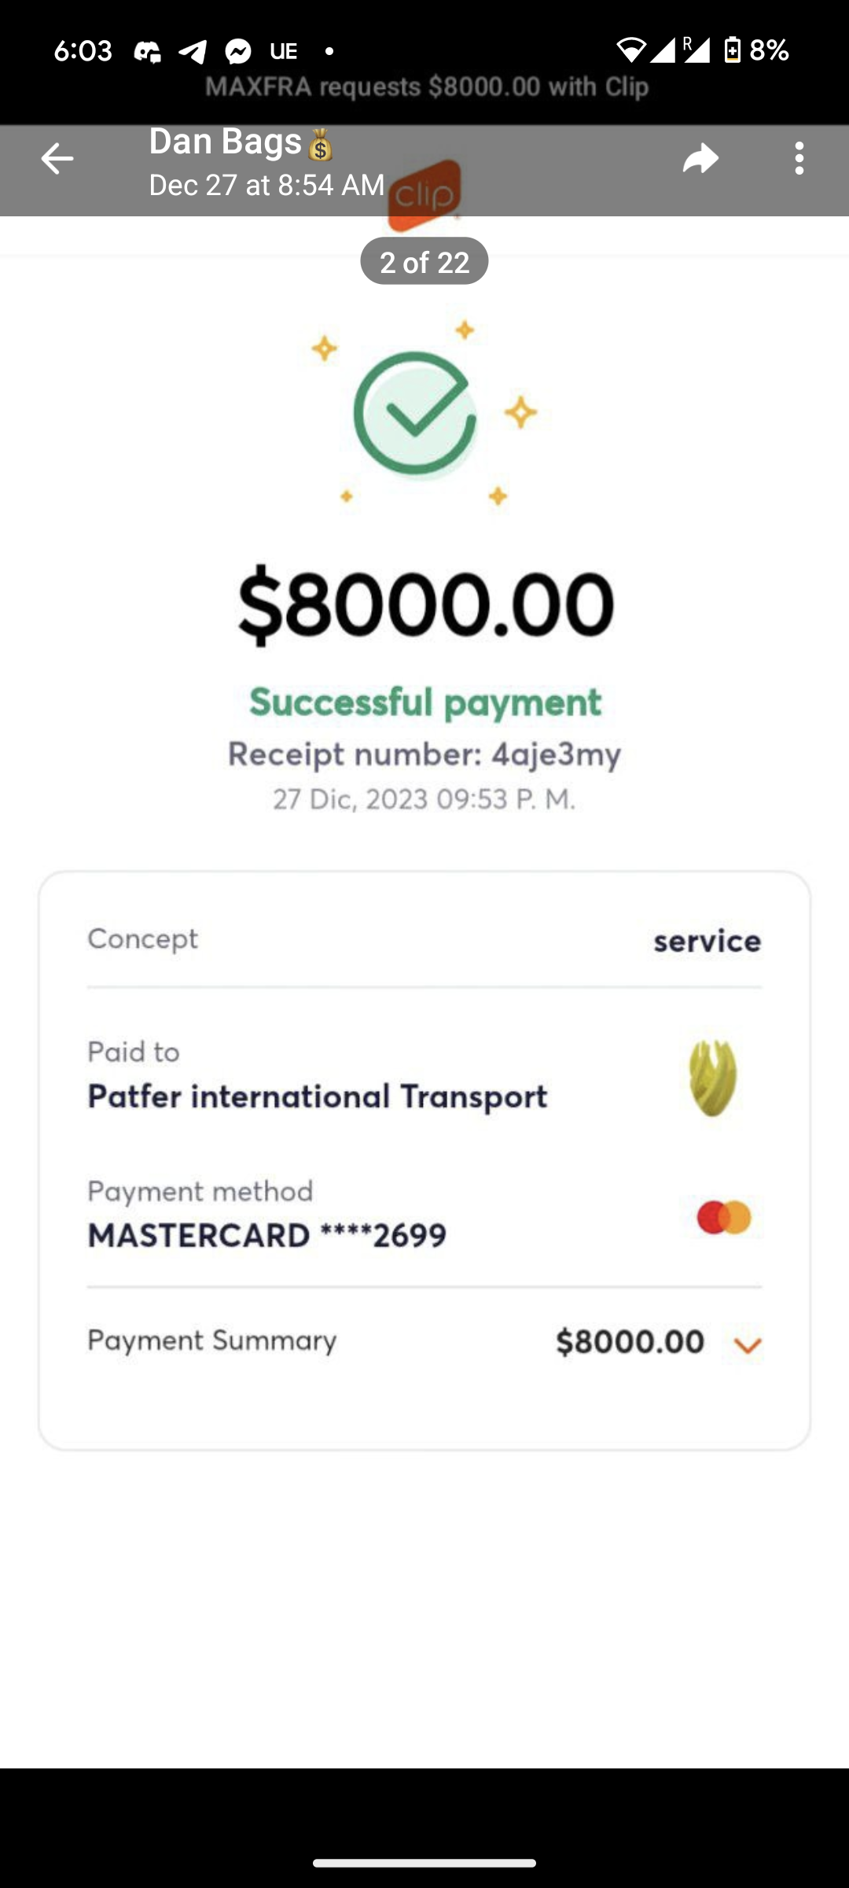Tap the Messenger notification icon in status bar
This screenshot has width=849, height=1888.
[238, 52]
